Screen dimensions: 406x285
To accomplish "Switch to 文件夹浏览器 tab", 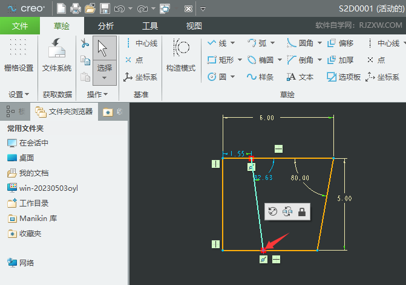I will pyautogui.click(x=64, y=112).
